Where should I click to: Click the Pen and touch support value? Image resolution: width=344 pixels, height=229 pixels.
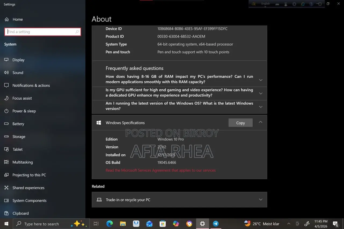(x=193, y=52)
